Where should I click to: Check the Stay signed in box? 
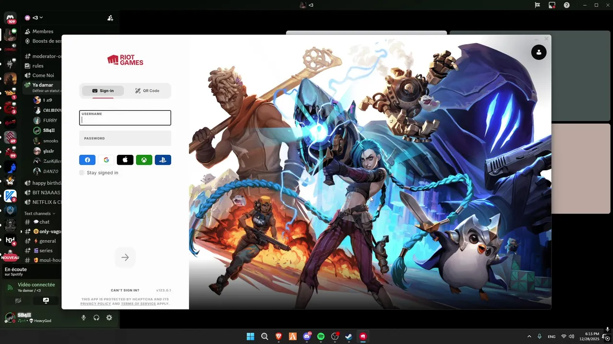[x=82, y=172]
